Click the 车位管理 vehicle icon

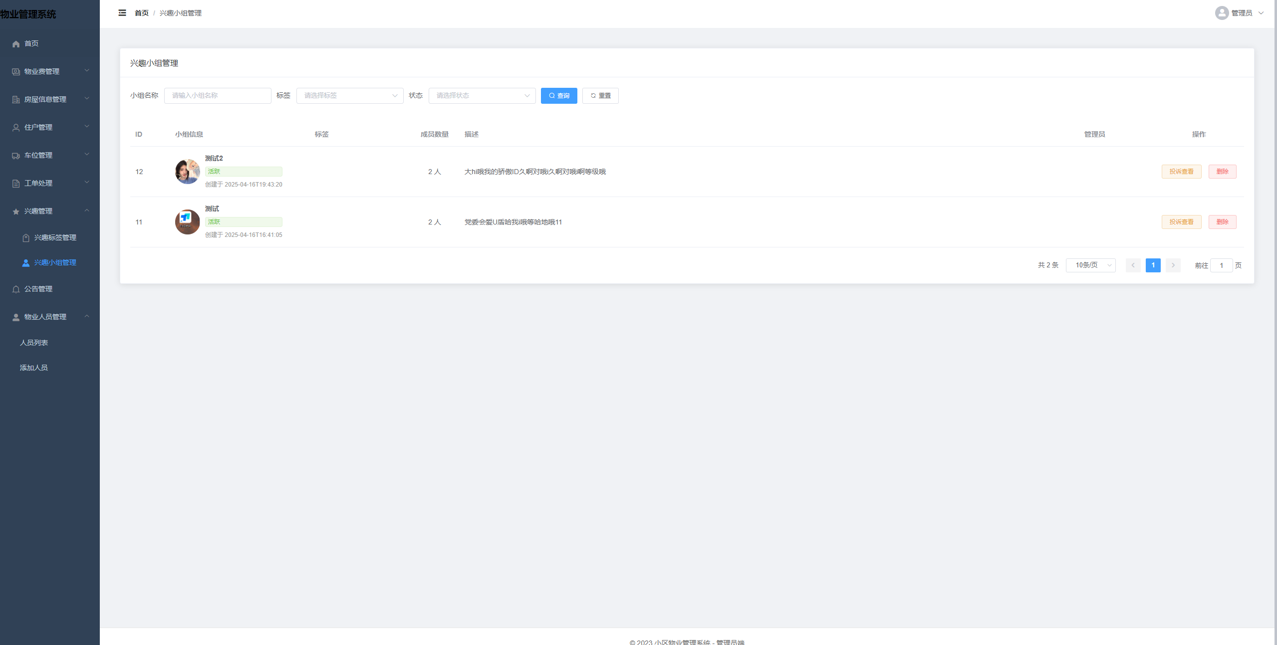(16, 156)
